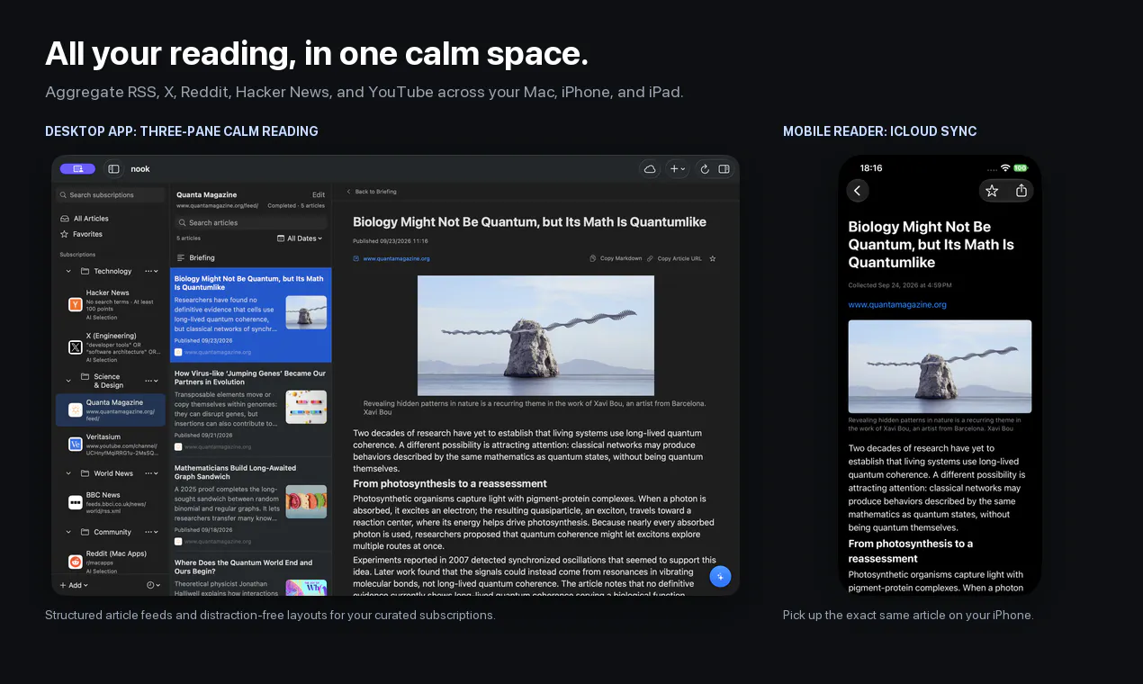1143x684 pixels.
Task: Open the Community folder more-options menu
Action: tap(151, 532)
